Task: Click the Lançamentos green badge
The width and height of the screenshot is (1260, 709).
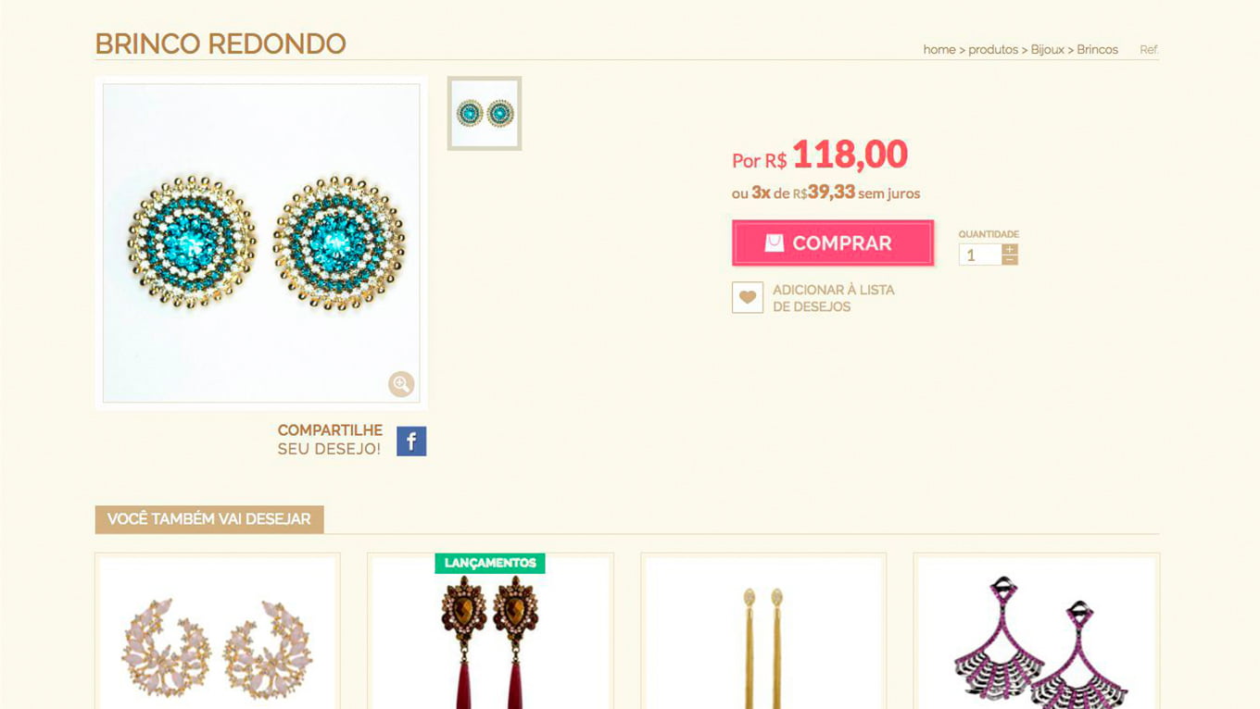Action: coord(490,563)
